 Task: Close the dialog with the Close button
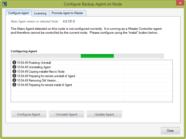pyautogui.click(x=170, y=131)
